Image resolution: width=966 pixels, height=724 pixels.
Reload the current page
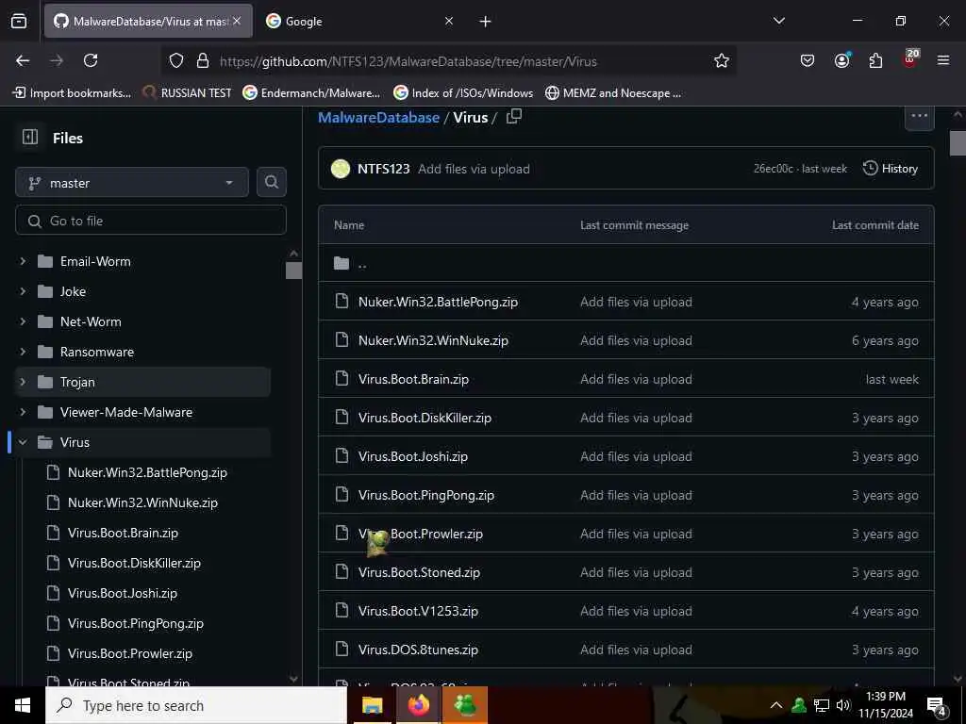click(x=91, y=60)
